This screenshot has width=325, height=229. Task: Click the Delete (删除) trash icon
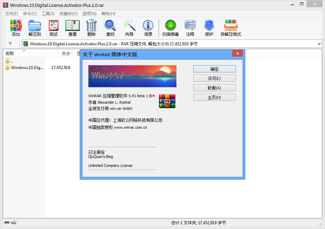91,28
